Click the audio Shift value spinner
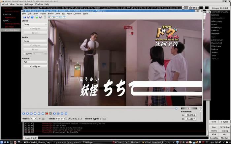The height and width of the screenshot is (144, 231). [x=38, y=54]
